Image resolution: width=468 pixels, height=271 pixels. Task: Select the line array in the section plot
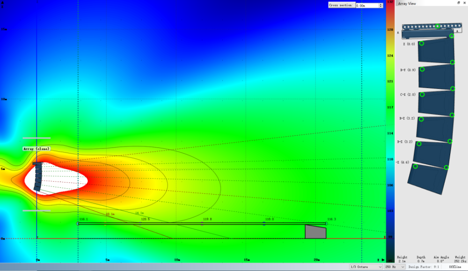tap(38, 176)
